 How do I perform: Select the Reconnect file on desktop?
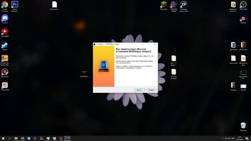pyautogui.click(x=55, y=6)
